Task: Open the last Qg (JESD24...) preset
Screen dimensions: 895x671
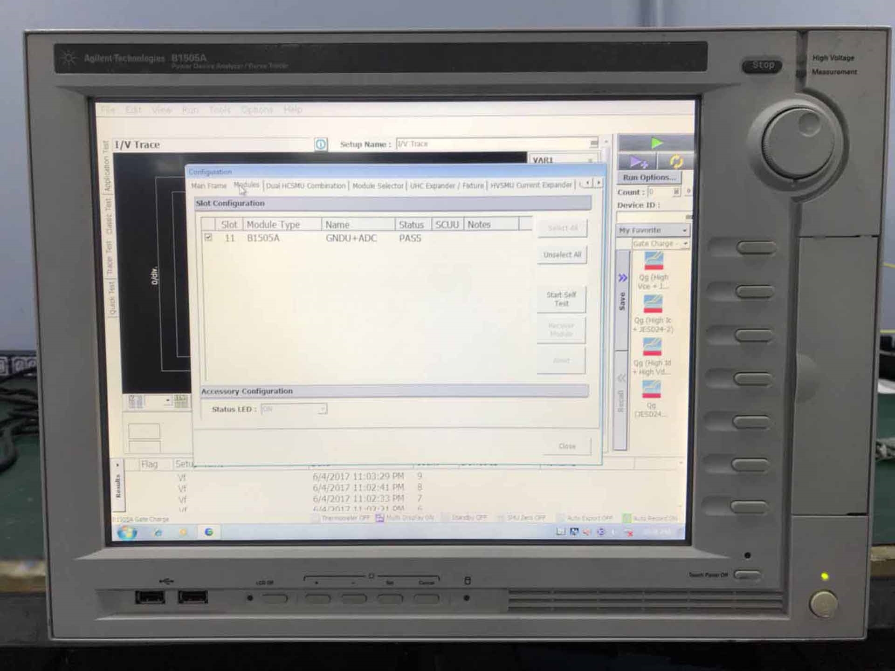Action: coord(651,399)
